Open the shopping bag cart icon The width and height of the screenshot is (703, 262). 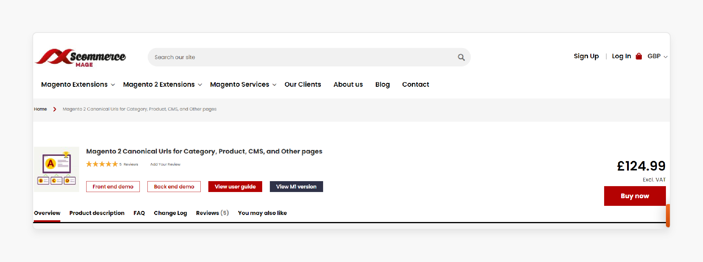pos(639,56)
